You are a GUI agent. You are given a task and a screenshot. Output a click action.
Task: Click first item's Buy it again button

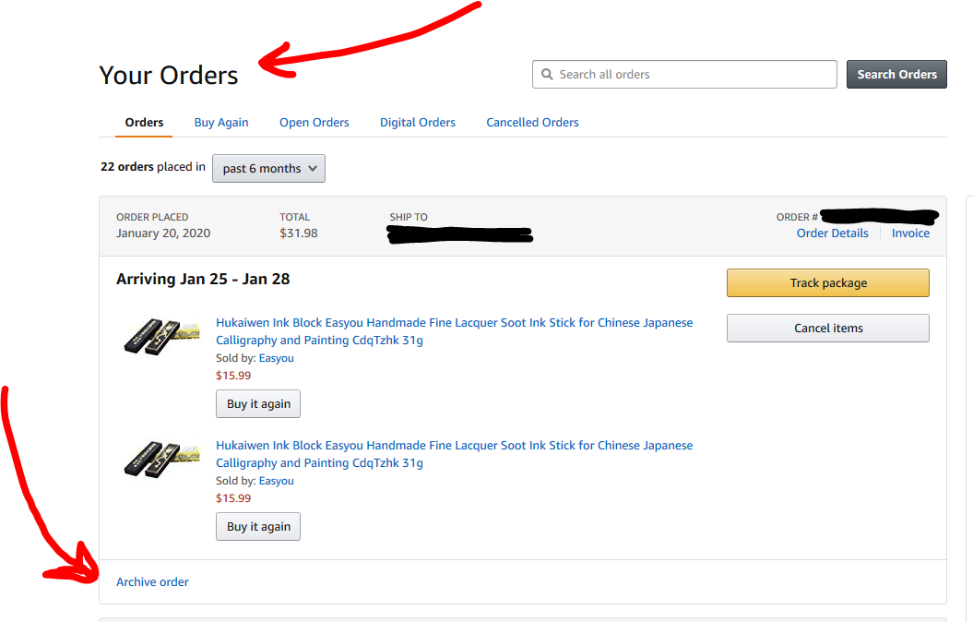pos(258,404)
